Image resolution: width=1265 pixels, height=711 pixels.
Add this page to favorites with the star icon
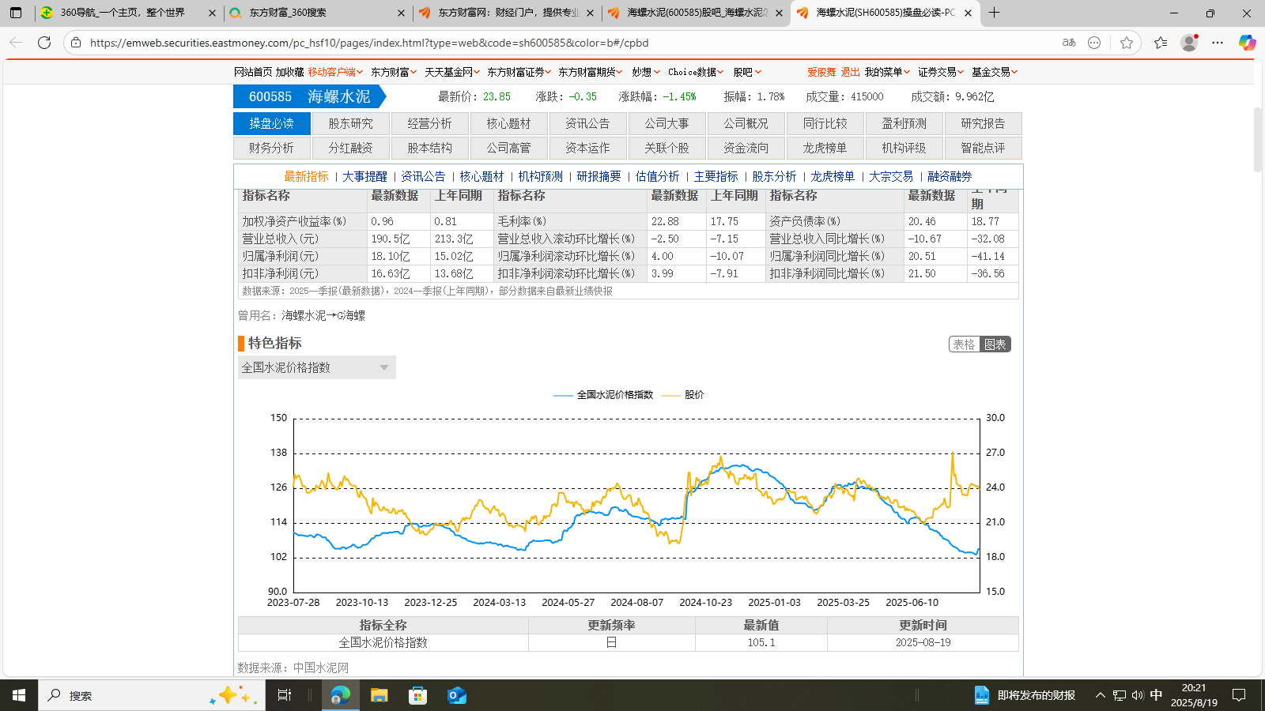point(1127,43)
